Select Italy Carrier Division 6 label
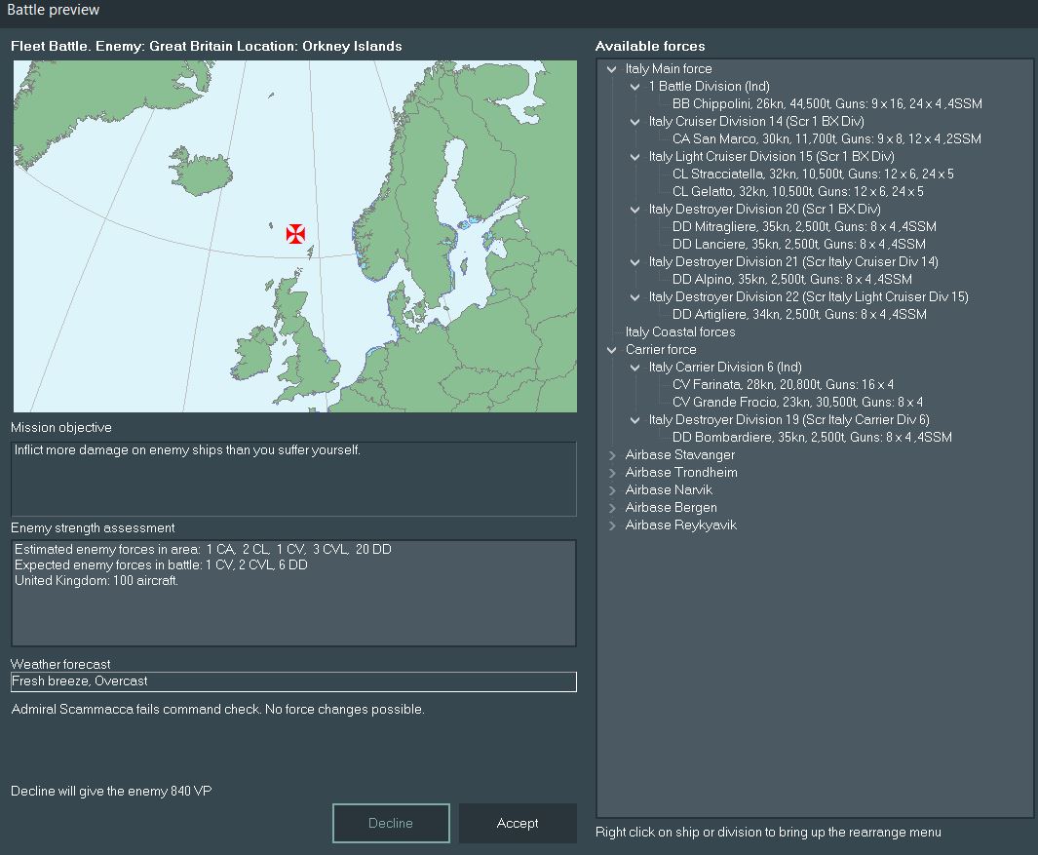 725,367
